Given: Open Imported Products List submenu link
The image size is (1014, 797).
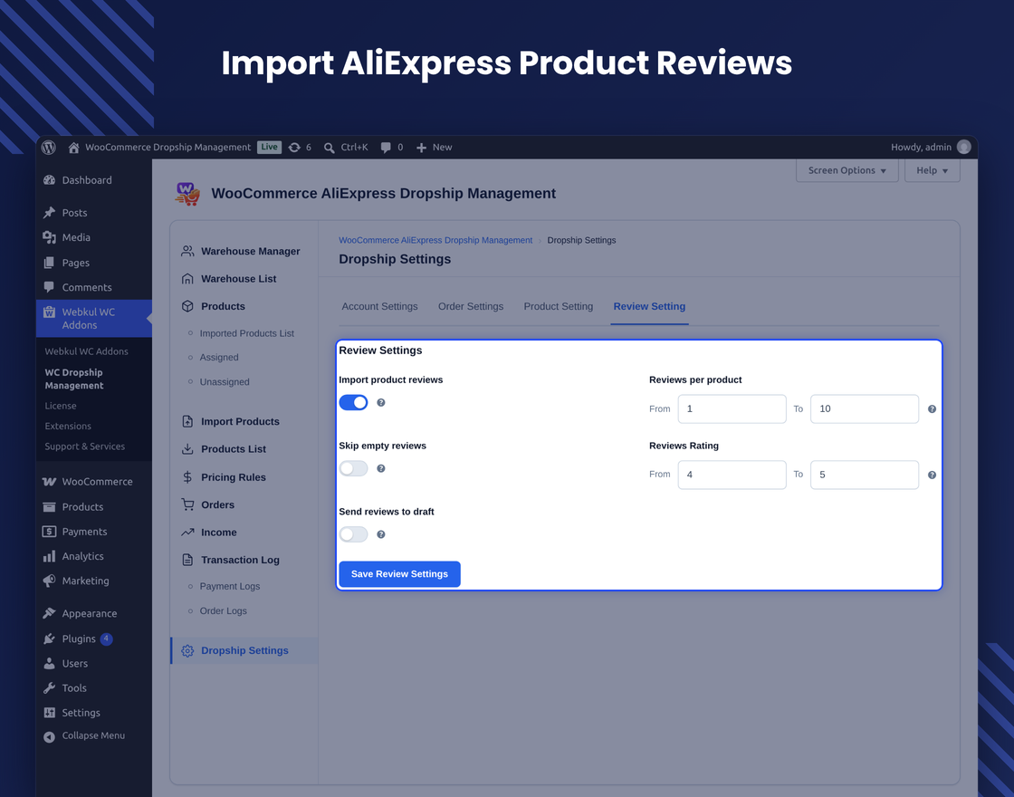Looking at the screenshot, I should point(246,333).
